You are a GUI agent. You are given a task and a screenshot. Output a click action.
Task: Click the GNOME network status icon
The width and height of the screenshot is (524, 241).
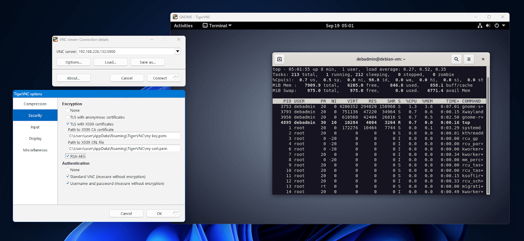pos(480,25)
